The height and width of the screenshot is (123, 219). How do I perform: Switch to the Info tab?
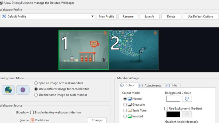tap(173, 85)
